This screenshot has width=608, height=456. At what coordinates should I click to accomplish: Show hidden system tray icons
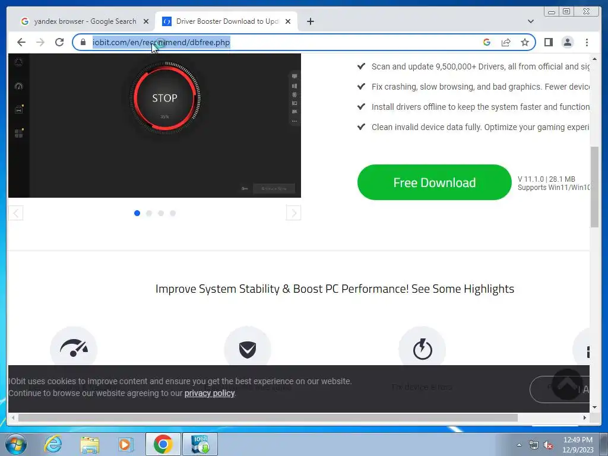pyautogui.click(x=519, y=445)
